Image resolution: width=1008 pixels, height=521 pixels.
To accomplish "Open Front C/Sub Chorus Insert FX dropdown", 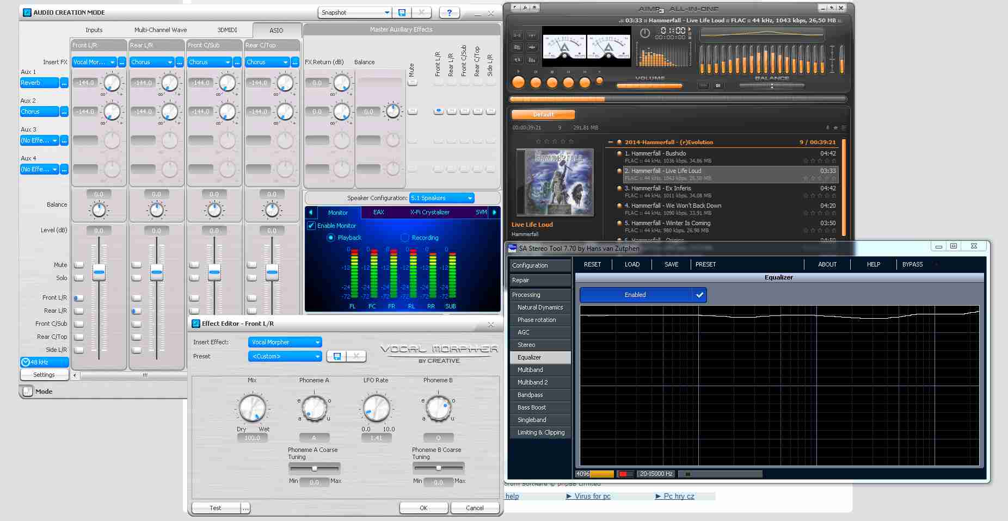I will pos(210,62).
